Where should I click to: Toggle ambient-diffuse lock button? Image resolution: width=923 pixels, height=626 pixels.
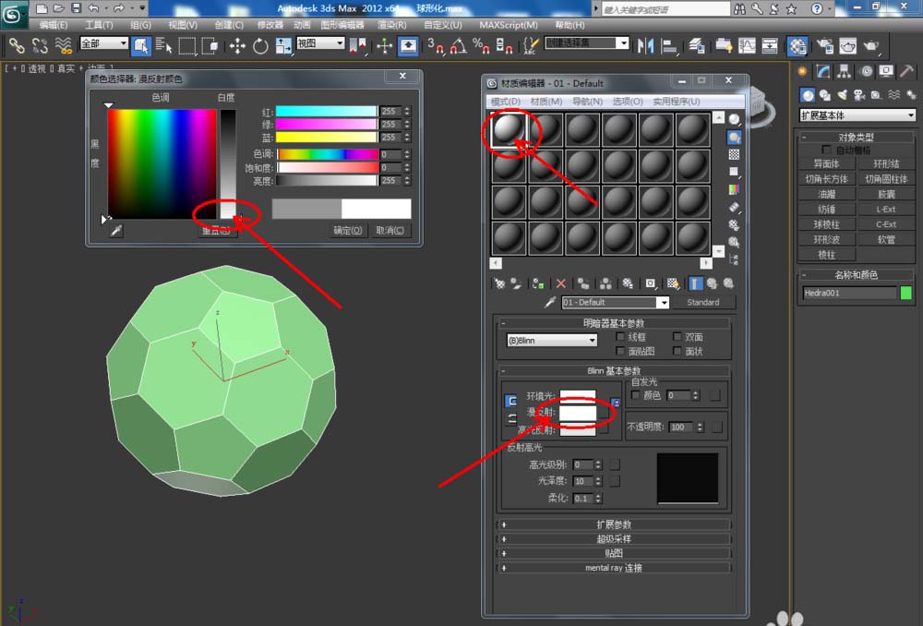click(511, 401)
